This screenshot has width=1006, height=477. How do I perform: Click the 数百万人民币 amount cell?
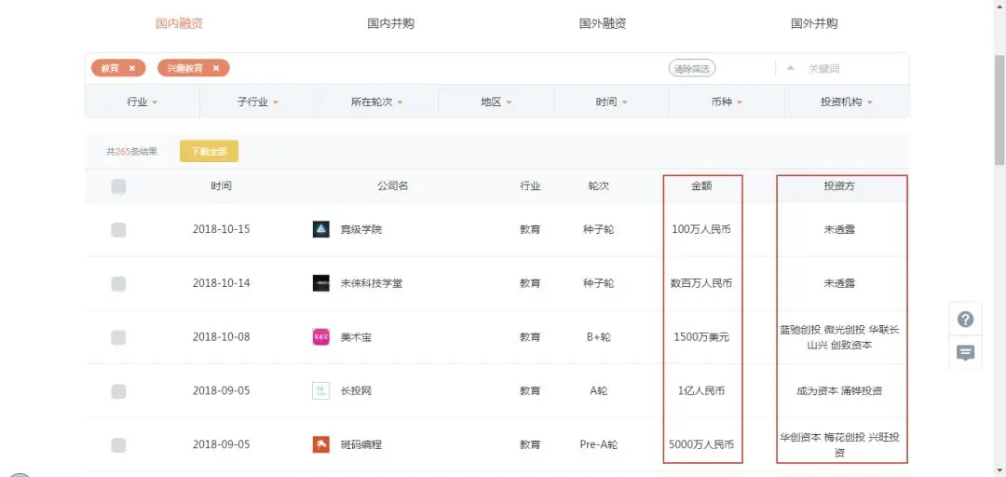[701, 283]
